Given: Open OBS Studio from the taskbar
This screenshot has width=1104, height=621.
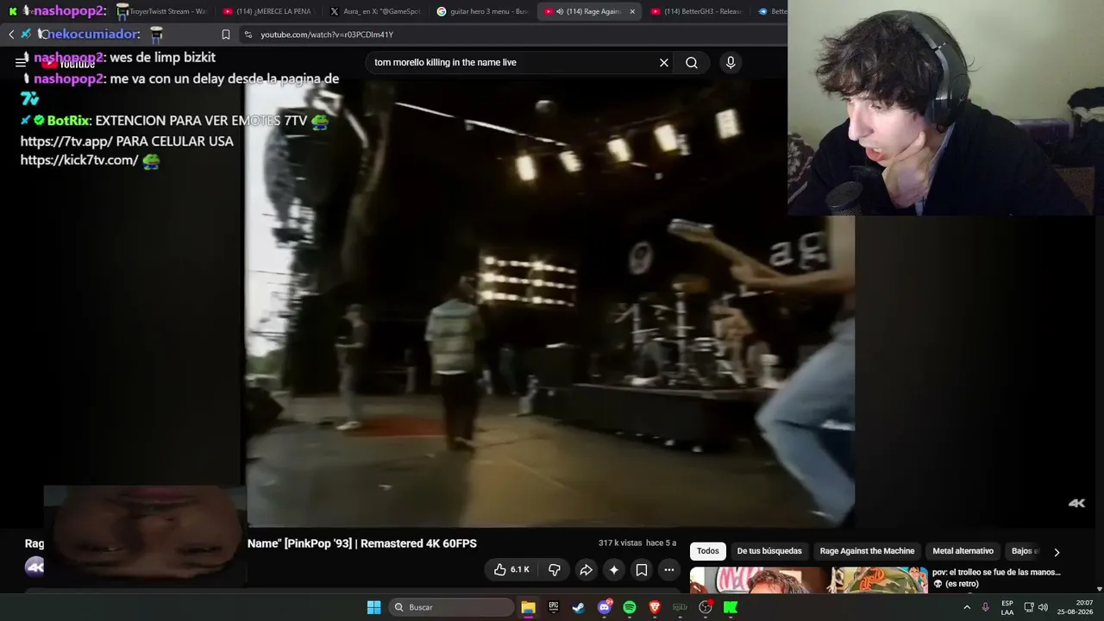Looking at the screenshot, I should click(x=706, y=607).
